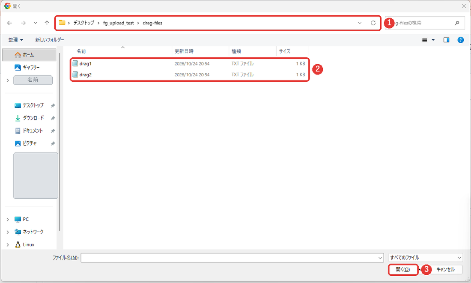471x283 pixels.
Task: Select fg_upload_test in the address path
Action: click(x=118, y=23)
